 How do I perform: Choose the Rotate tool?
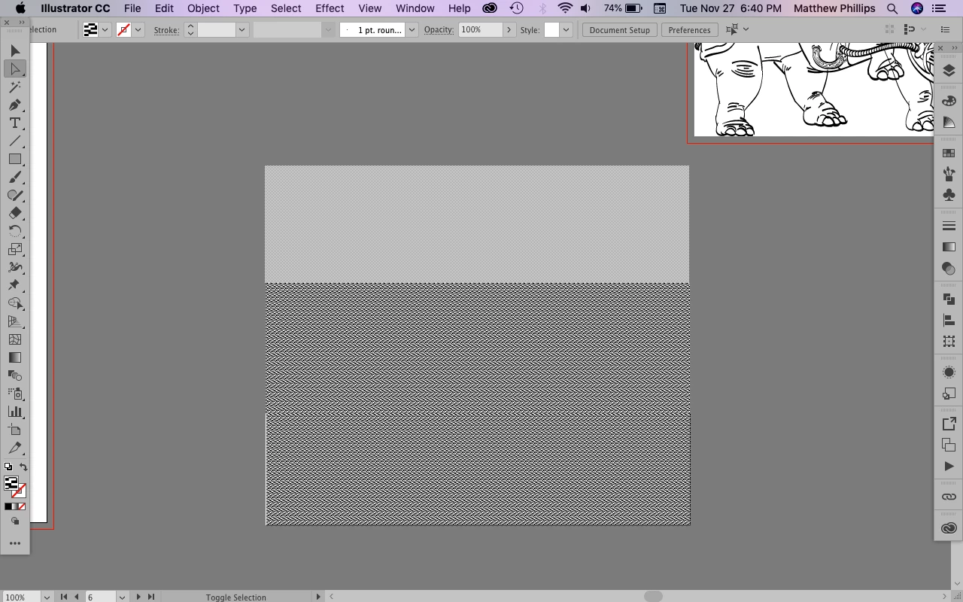coord(14,231)
